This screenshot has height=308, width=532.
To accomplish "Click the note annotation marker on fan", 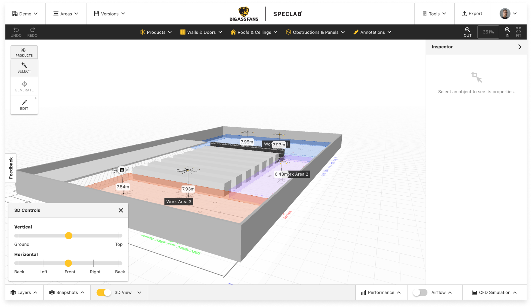I will point(122,170).
